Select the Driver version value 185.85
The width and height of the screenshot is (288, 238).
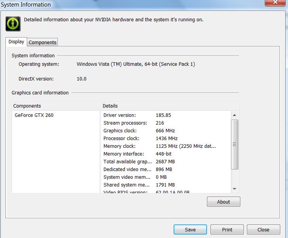tap(163, 115)
